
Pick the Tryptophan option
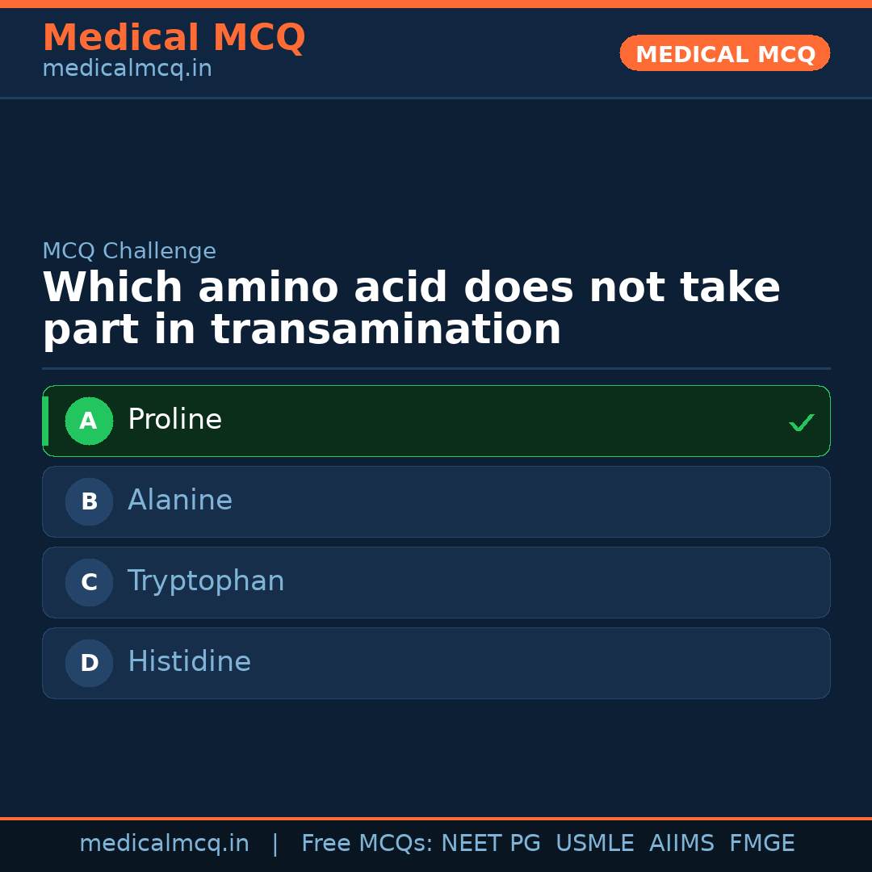click(206, 581)
